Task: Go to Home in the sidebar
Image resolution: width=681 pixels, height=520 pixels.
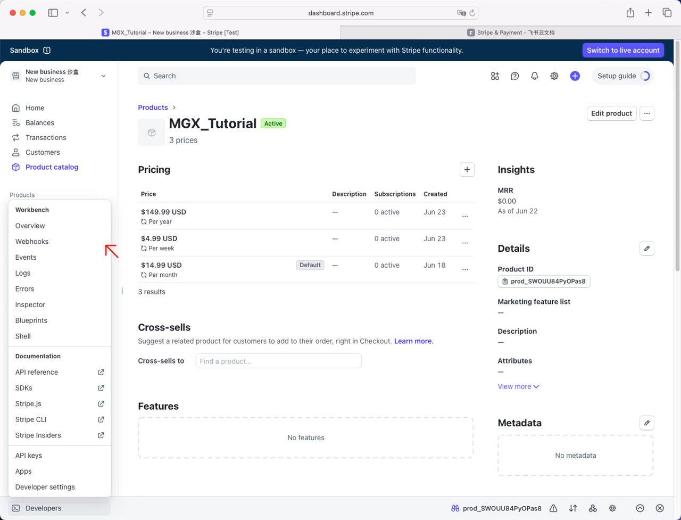Action: [35, 108]
